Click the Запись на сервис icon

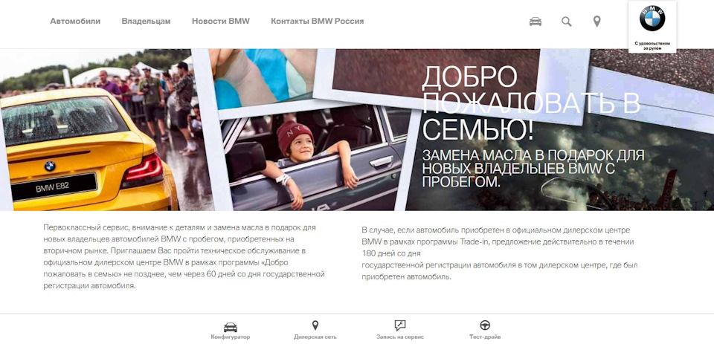(x=400, y=326)
